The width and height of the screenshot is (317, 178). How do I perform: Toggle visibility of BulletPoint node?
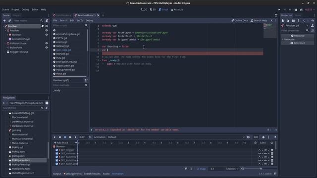(47, 47)
